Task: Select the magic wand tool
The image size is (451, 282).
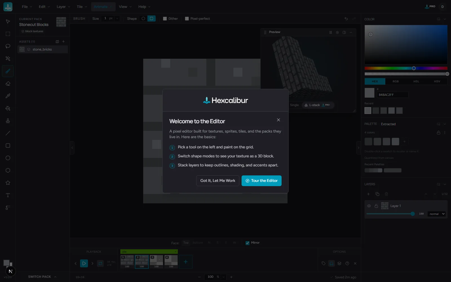Action: [8, 59]
